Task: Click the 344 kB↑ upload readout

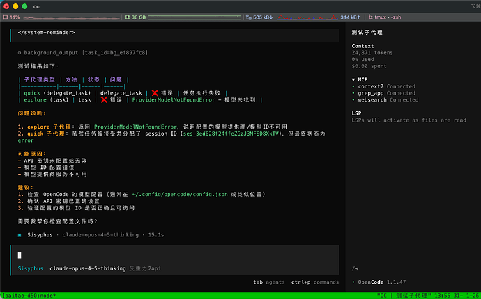Action: (x=350, y=17)
